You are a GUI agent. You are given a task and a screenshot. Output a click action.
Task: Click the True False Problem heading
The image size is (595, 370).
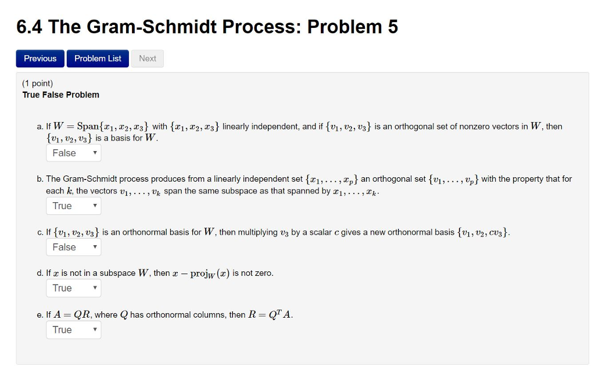60,95
